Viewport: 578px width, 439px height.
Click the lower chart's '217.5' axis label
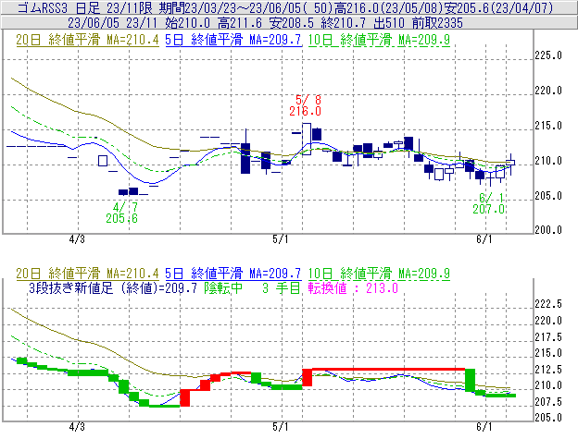tap(548, 337)
